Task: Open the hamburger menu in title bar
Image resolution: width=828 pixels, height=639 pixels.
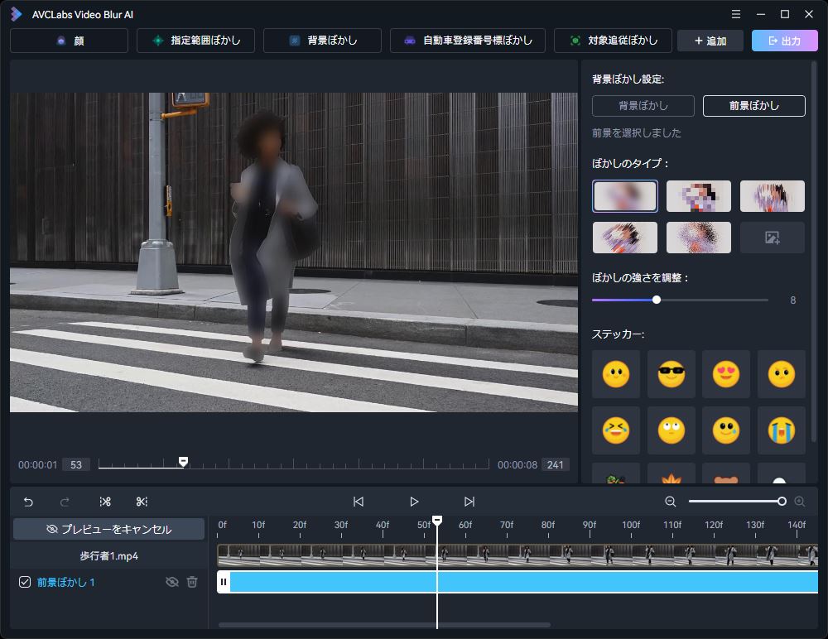Action: [736, 14]
